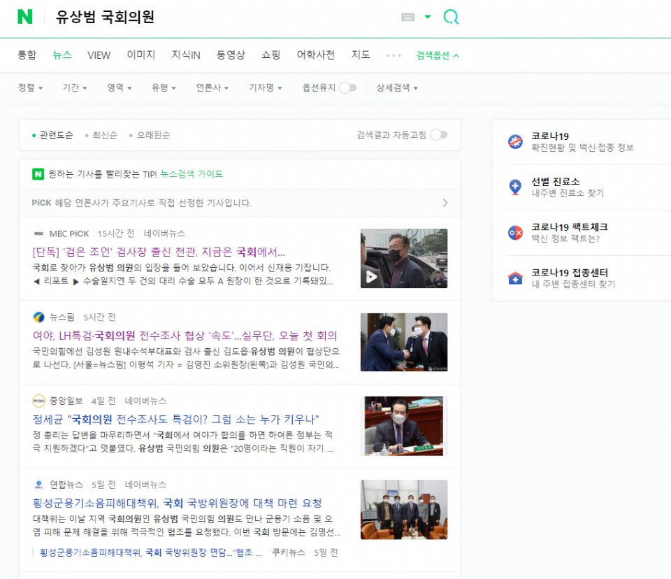Open the 정렬 dropdown
Viewport: 671px width, 579px height.
click(30, 87)
